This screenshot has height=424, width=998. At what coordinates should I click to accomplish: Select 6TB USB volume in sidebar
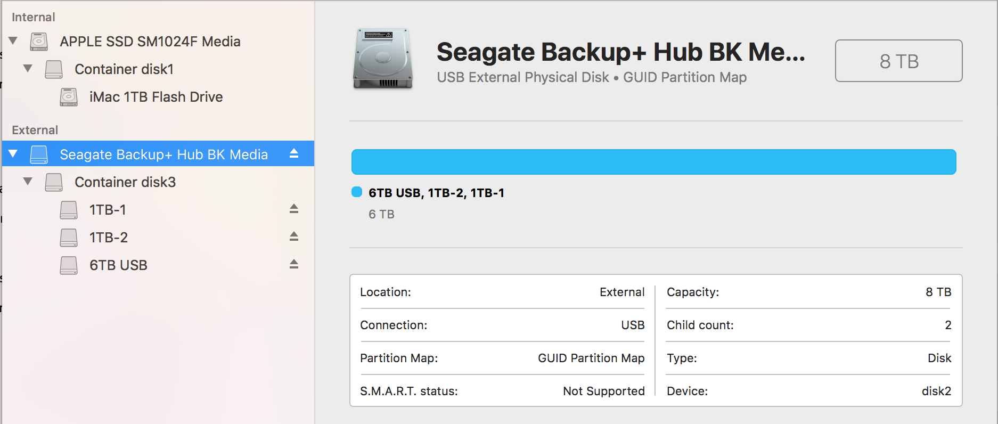pos(118,265)
